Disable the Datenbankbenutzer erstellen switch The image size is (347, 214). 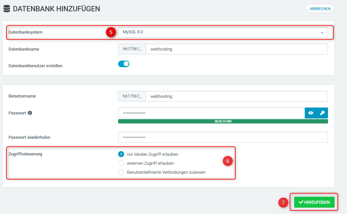[124, 64]
